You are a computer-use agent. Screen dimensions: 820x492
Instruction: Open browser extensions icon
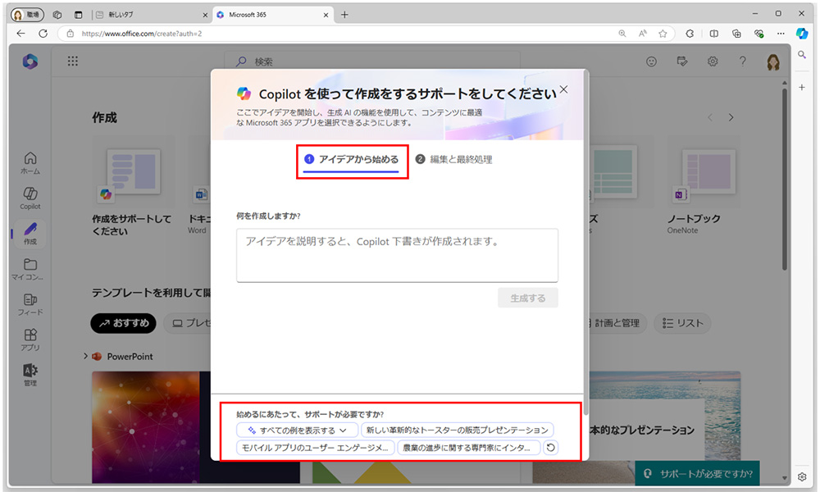tap(690, 34)
